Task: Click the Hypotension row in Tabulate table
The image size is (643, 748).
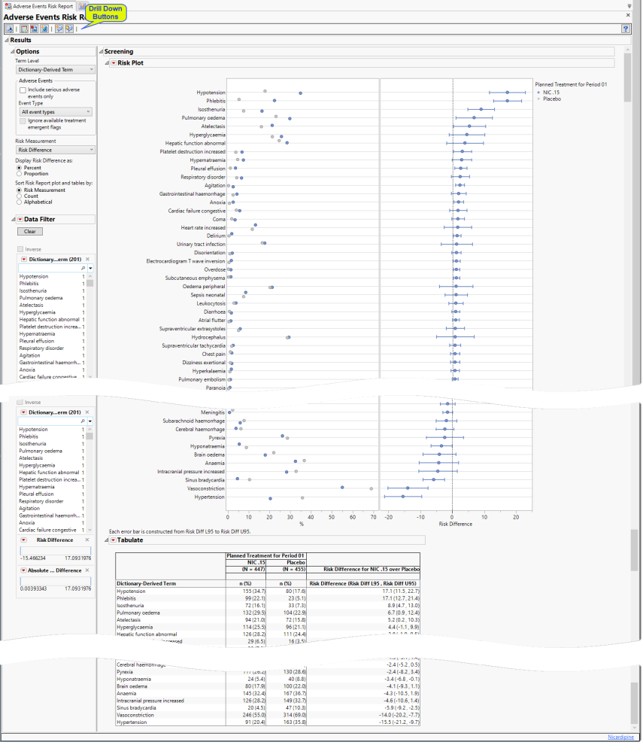Action: pos(268,591)
